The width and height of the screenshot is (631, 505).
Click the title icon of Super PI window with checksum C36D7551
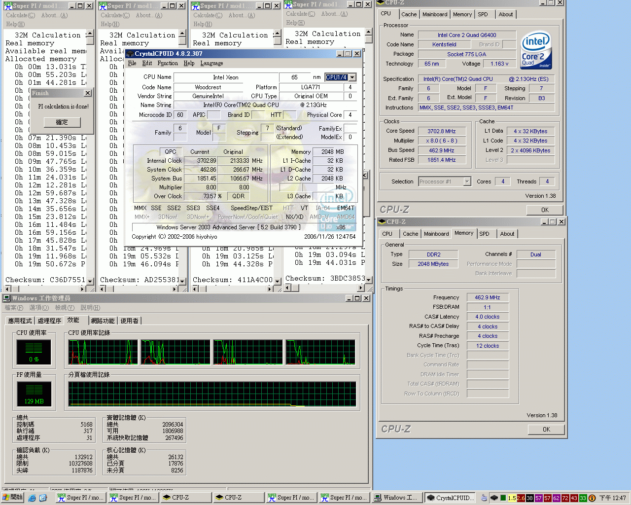click(x=7, y=6)
